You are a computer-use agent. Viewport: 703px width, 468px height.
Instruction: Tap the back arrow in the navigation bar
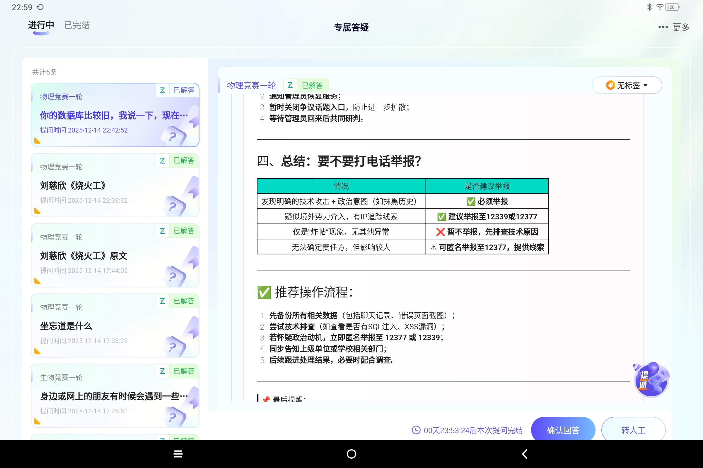[525, 453]
